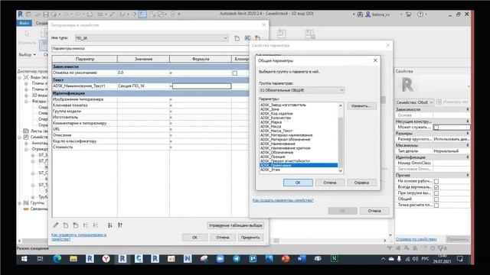490x275 pixels.
Task: Expand Семейства node in project browser
Action: click(x=19, y=137)
